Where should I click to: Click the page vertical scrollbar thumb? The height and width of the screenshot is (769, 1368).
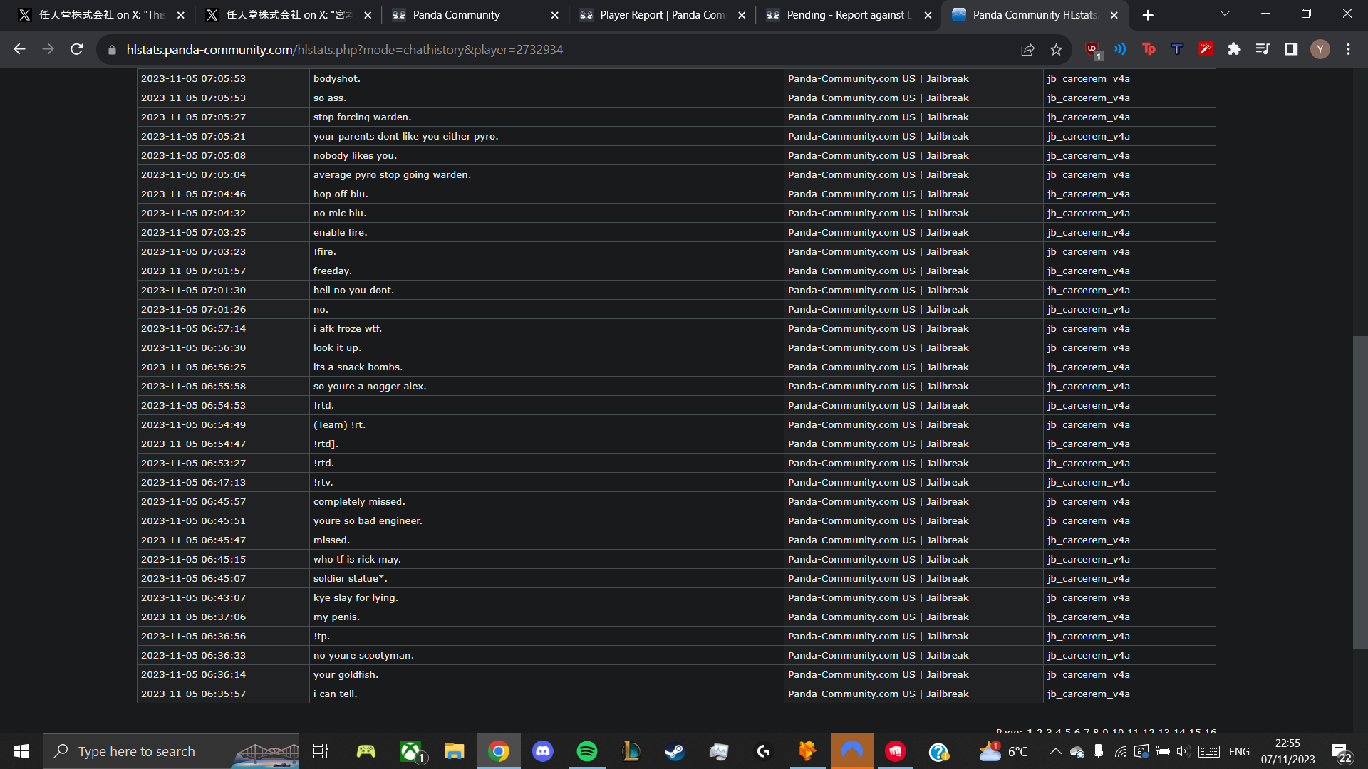click(1359, 491)
